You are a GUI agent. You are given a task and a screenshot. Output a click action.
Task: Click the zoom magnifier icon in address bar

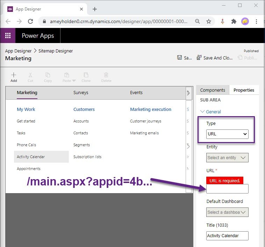[197, 21]
